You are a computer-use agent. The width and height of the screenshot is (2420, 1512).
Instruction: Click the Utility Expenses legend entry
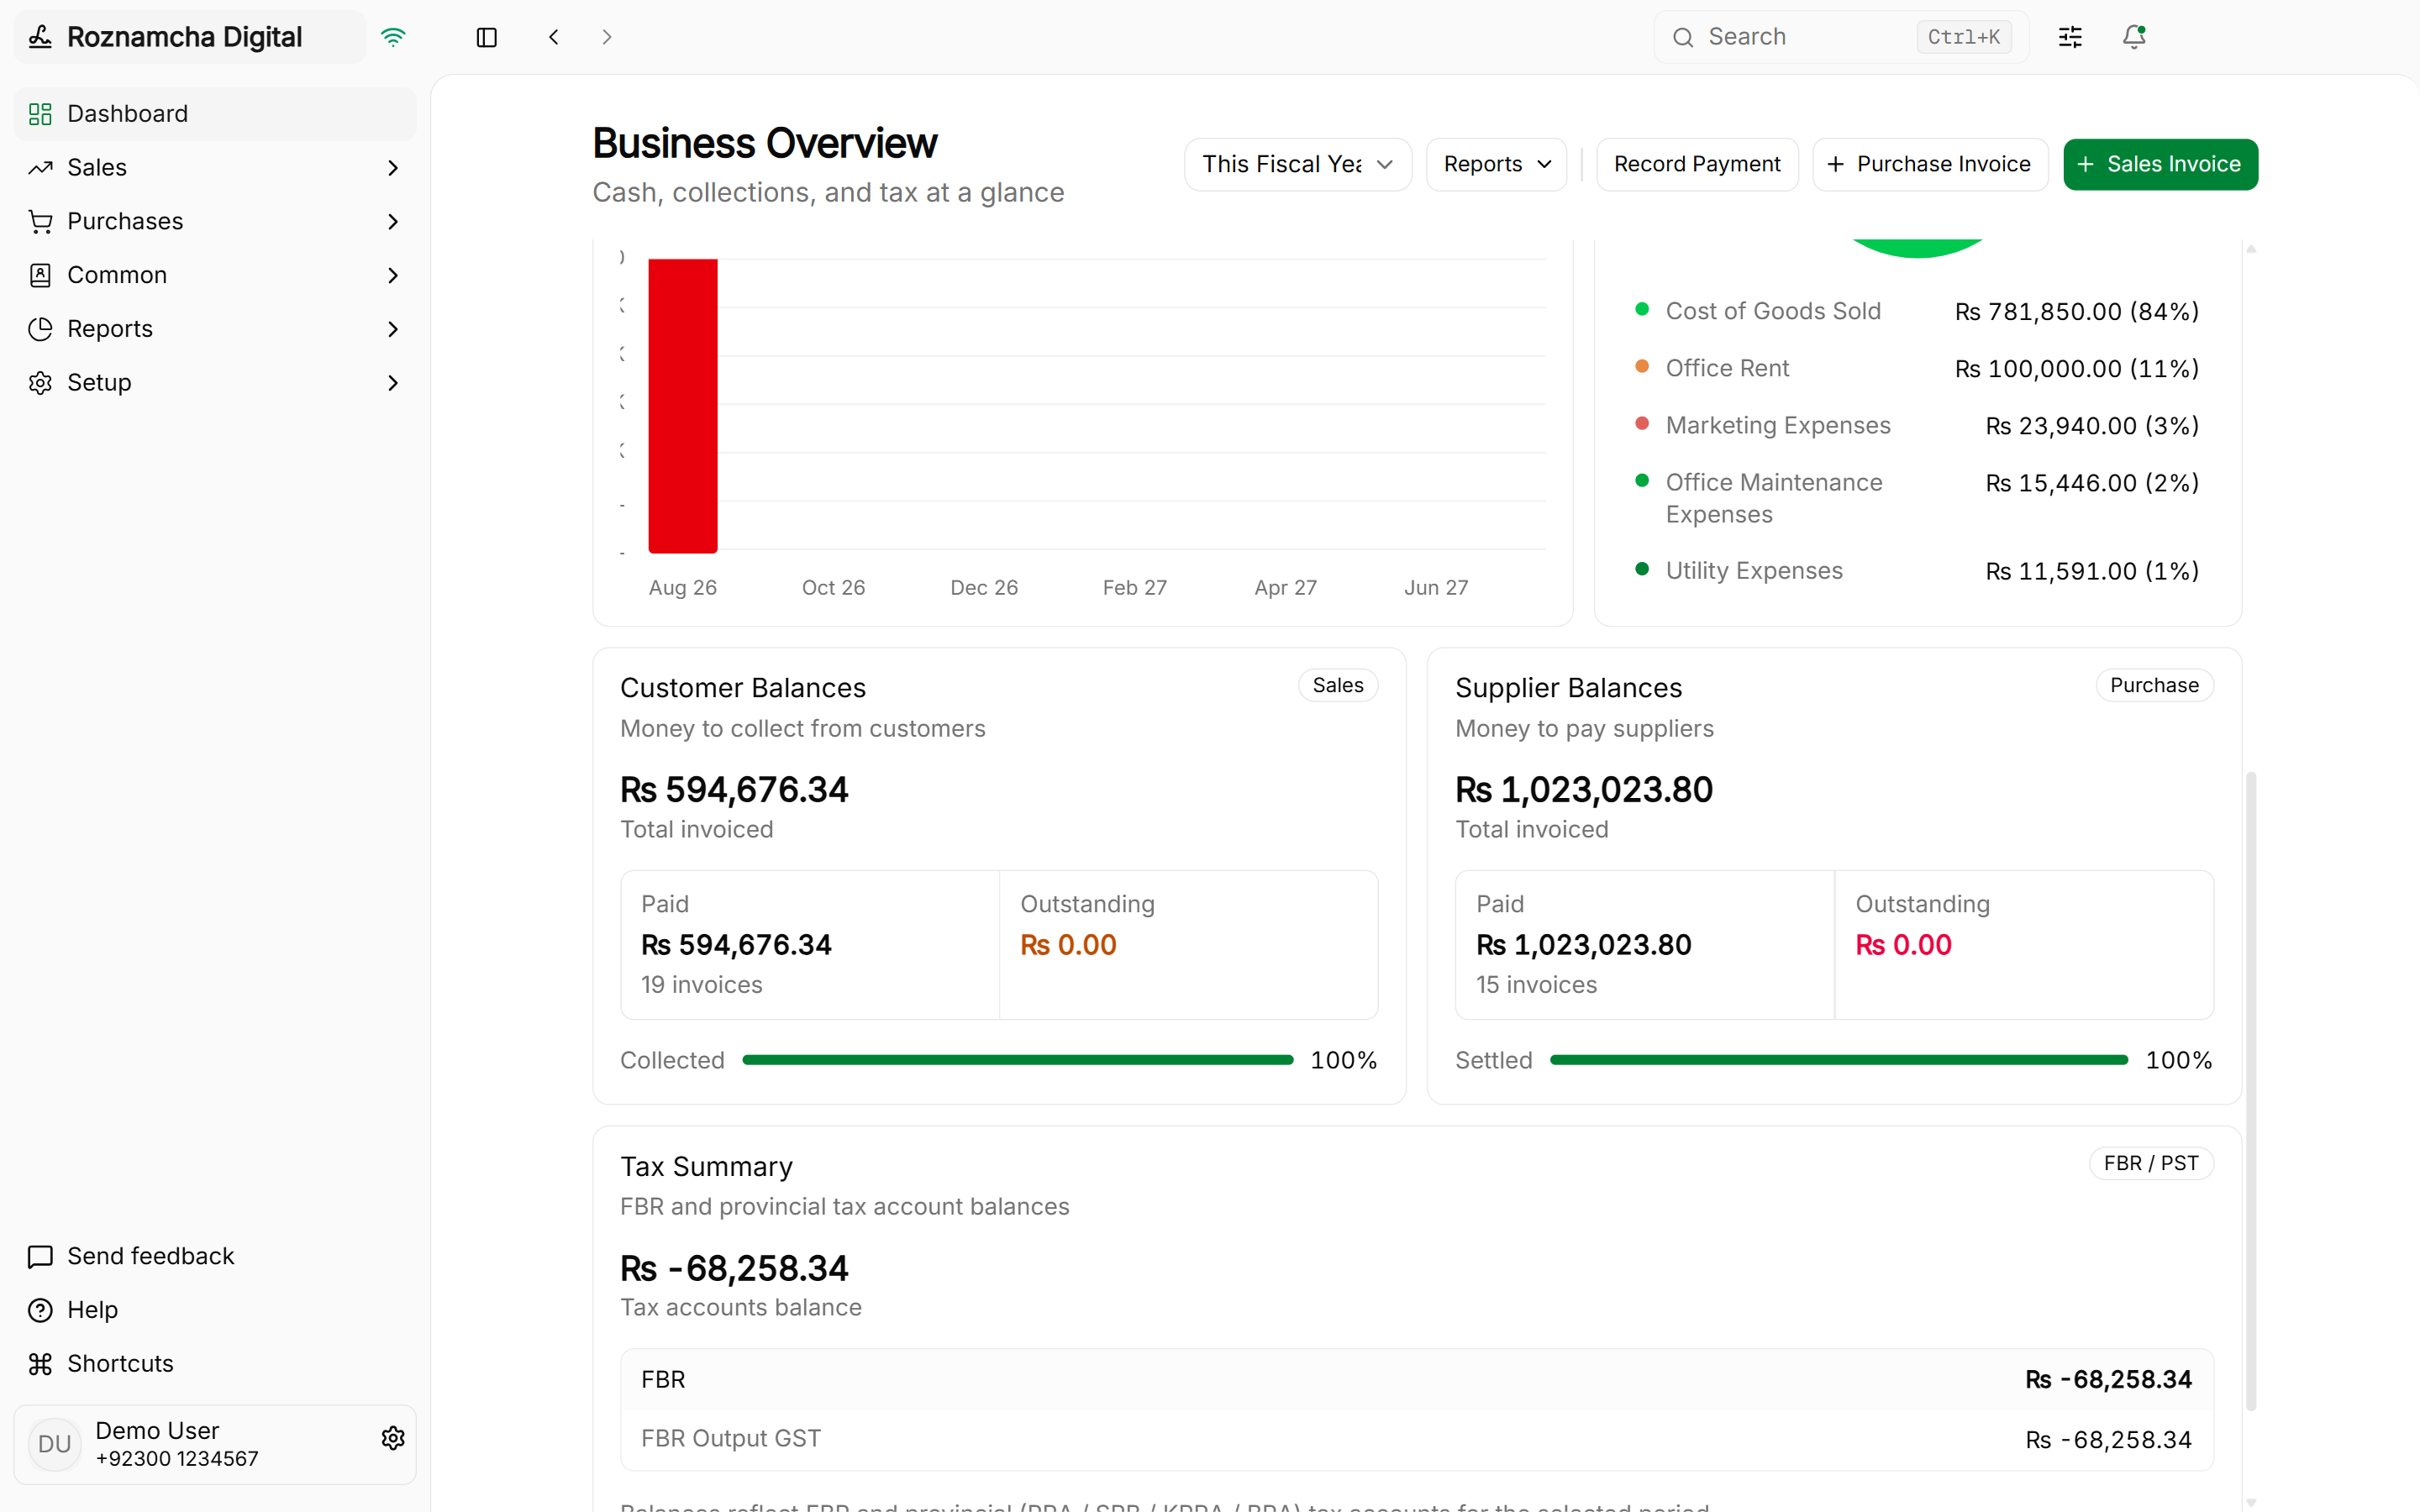point(1917,571)
